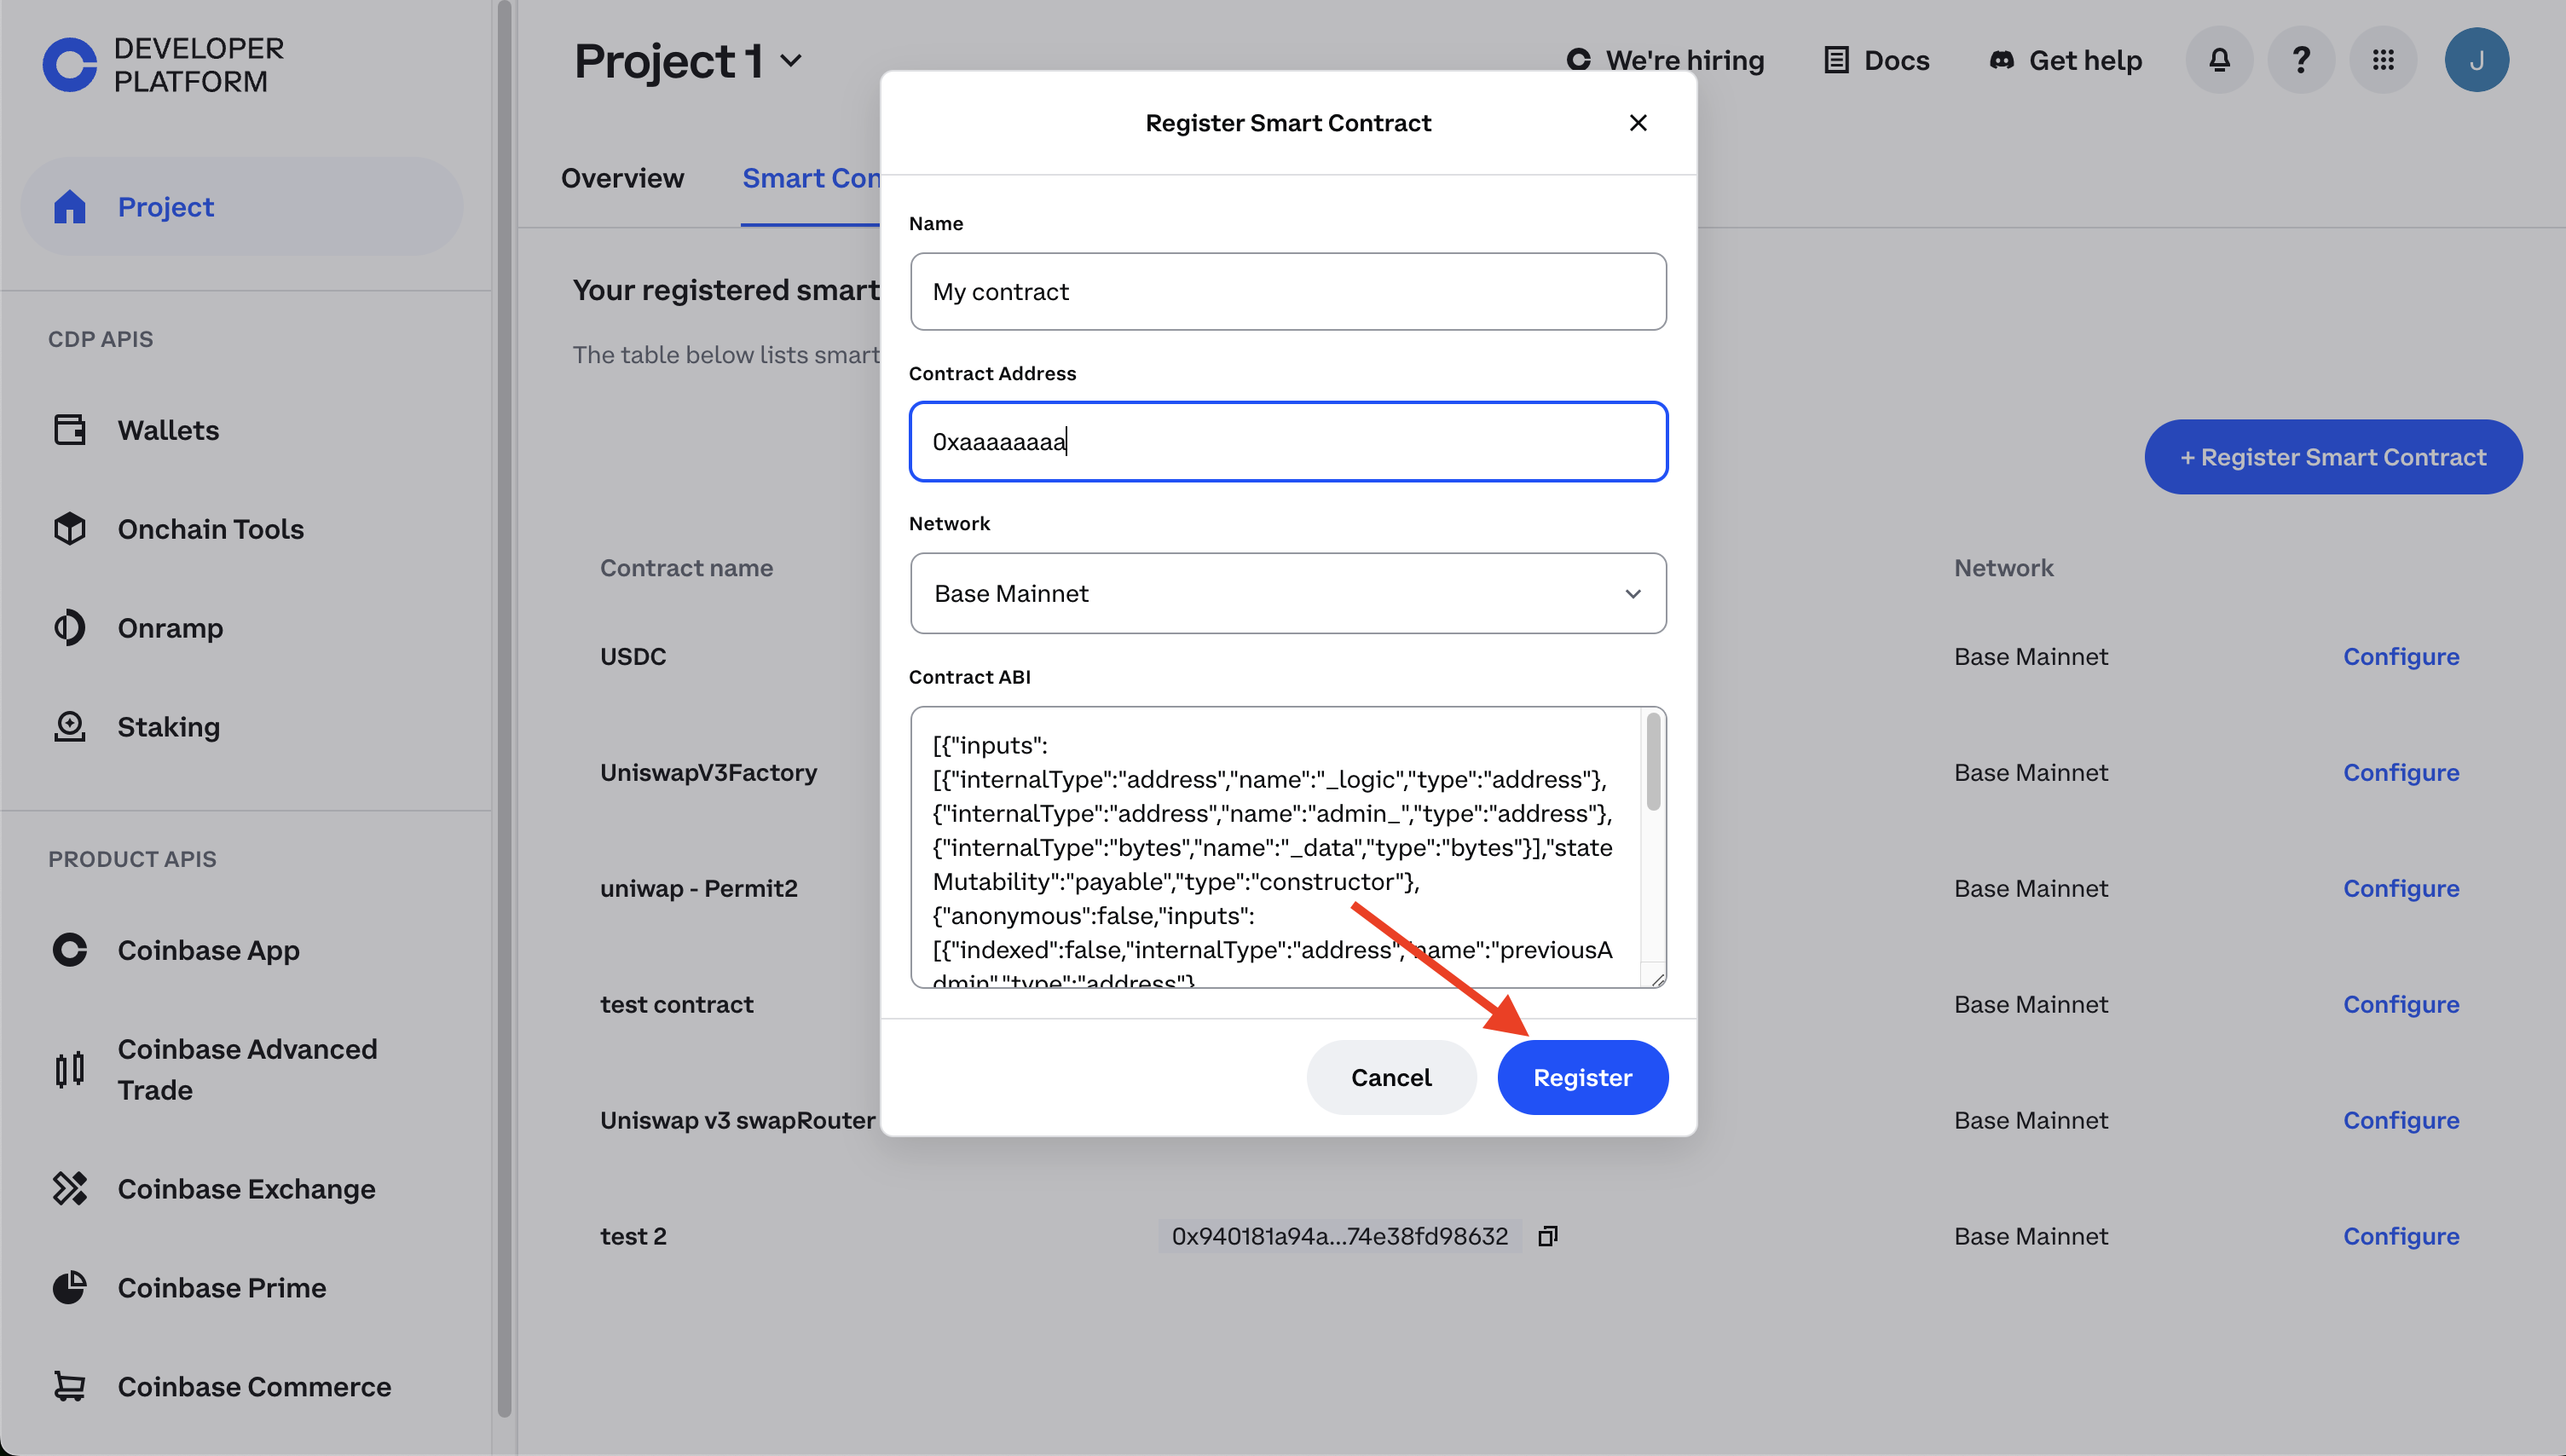Screen dimensions: 2566x1456
Task: Open Coinbase App in the sidebar
Action: 209,950
